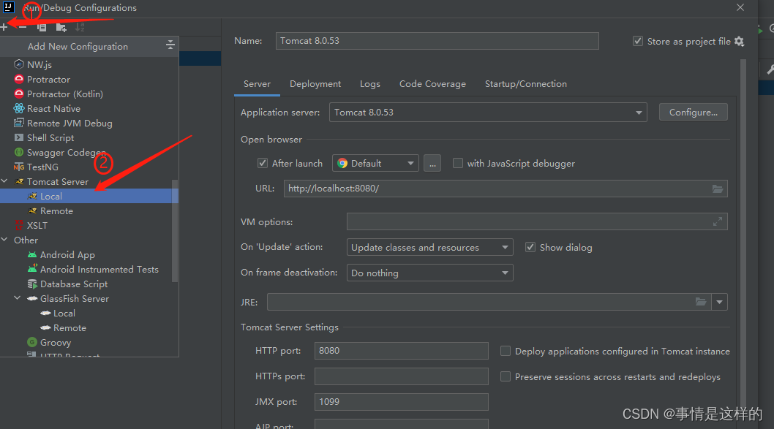Click the JMX port field
Viewport: 774px width, 429px height.
coord(402,402)
